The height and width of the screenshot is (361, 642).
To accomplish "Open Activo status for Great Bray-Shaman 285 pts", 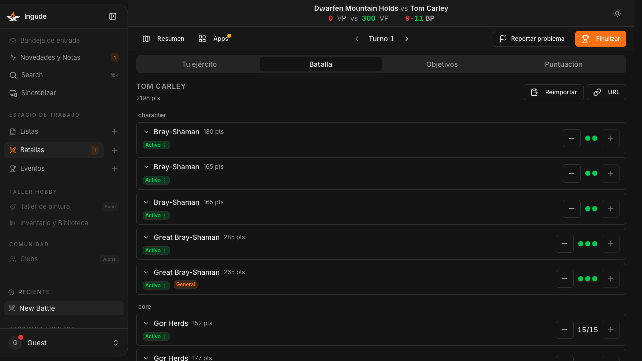I will 156,251.
